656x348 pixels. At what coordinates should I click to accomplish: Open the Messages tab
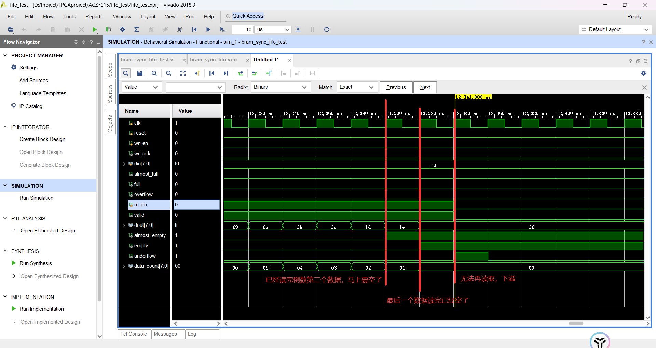[x=165, y=334]
